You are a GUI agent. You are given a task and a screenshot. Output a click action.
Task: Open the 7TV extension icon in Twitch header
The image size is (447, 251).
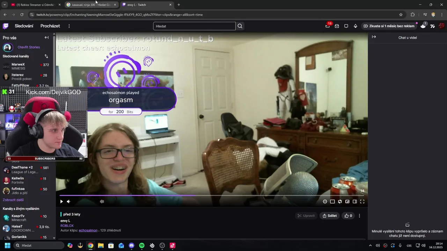coord(433,26)
